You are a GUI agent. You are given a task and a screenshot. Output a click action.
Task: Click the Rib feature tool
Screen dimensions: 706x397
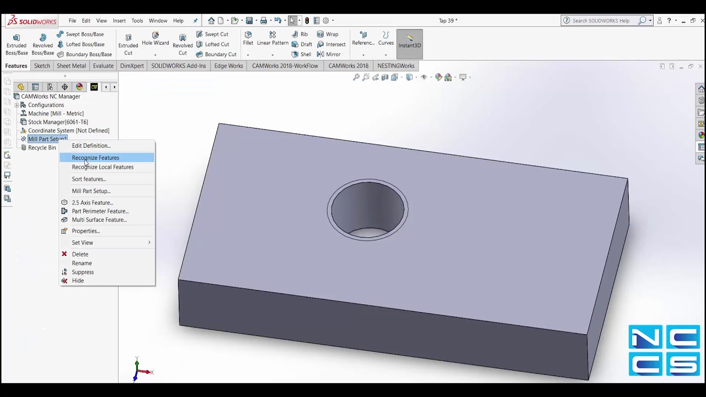(x=299, y=34)
